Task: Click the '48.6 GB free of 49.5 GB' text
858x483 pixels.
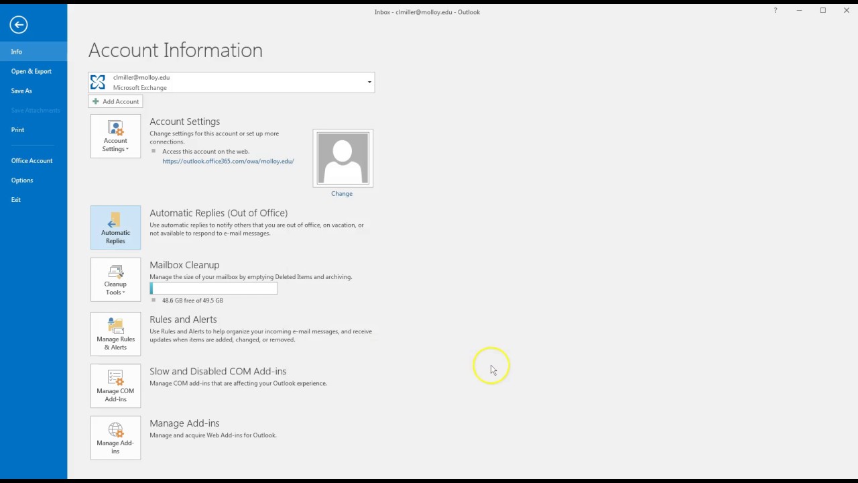Action: point(192,301)
